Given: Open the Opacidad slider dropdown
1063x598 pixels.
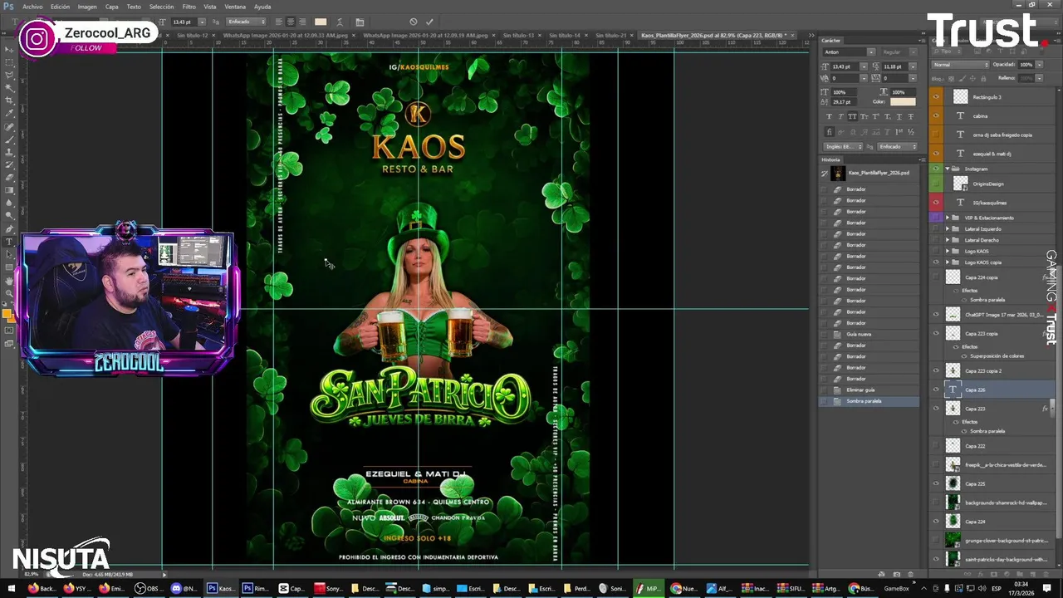Looking at the screenshot, I should tap(1038, 65).
